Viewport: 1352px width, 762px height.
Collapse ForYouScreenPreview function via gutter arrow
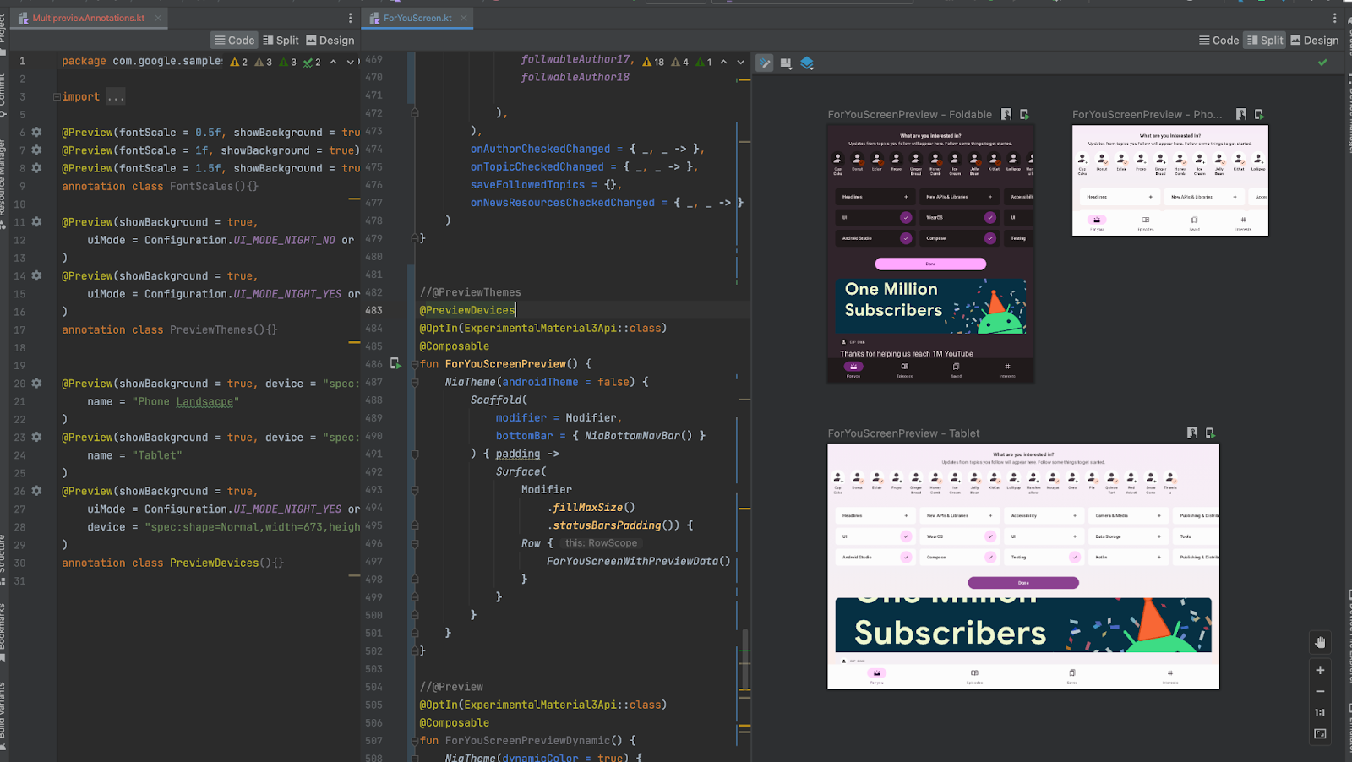(413, 363)
